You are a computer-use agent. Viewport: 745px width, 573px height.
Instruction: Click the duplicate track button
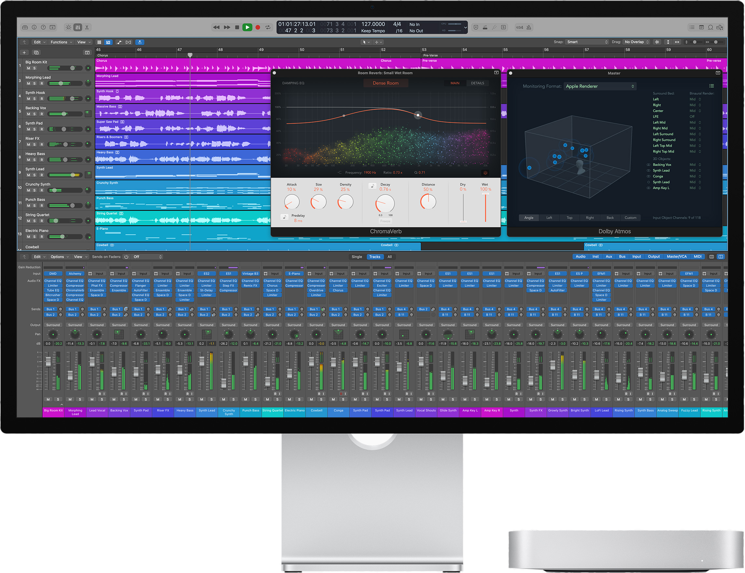(36, 52)
